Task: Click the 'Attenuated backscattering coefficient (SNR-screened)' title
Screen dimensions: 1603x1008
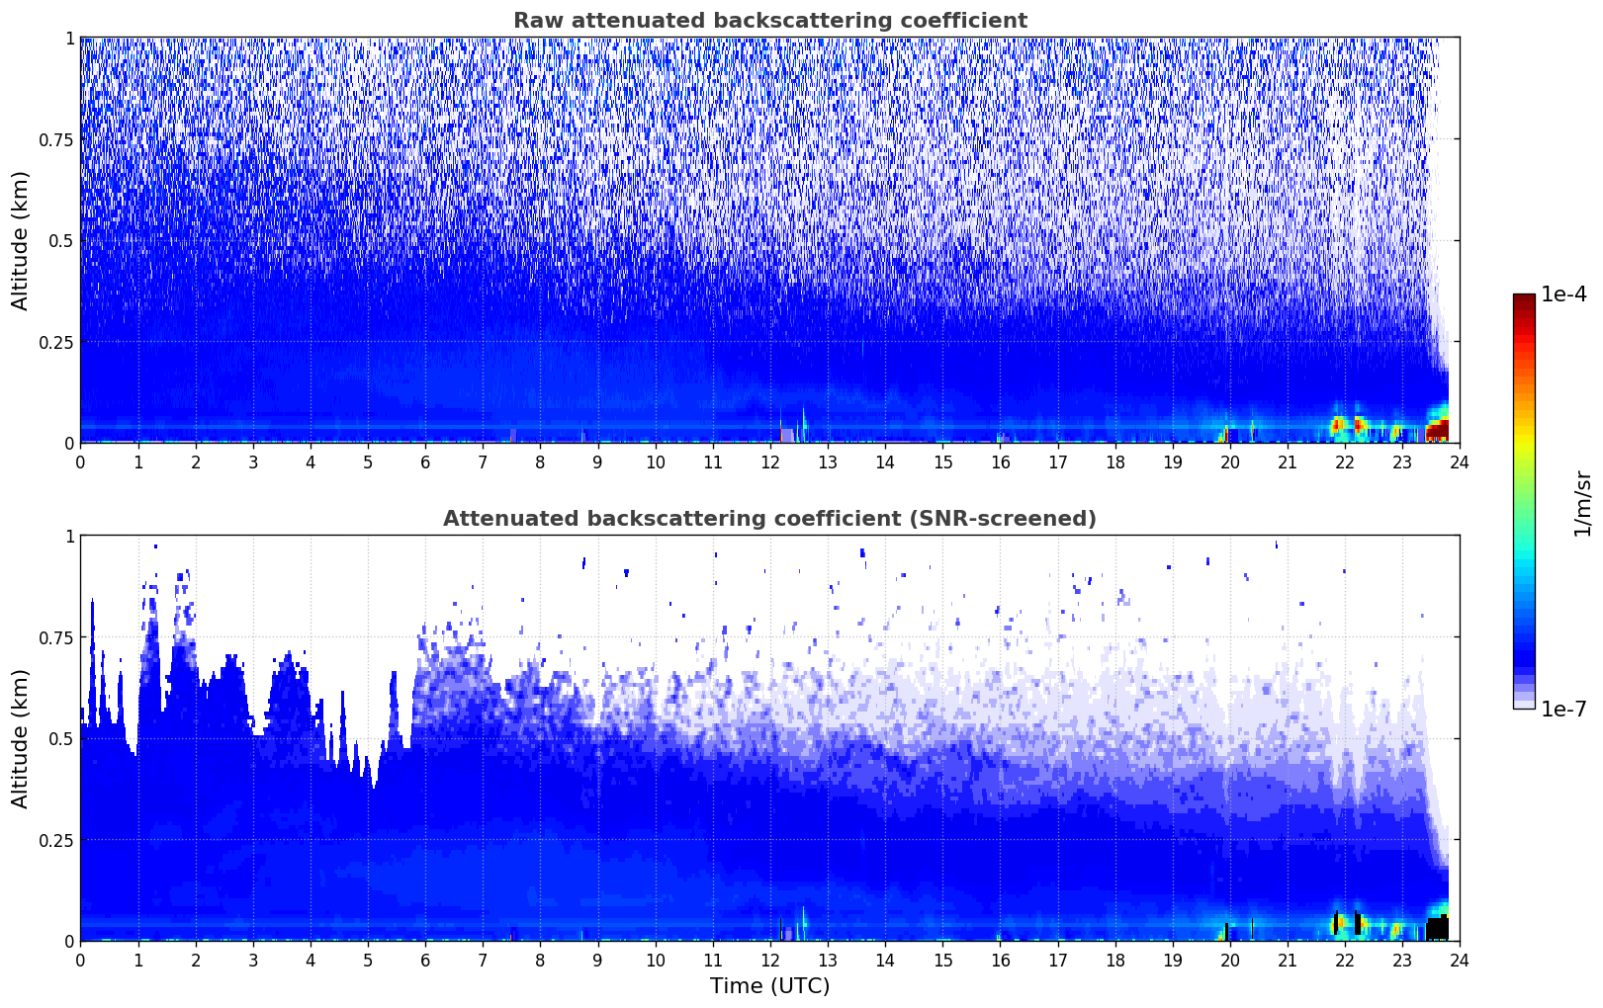Action: coord(769,519)
